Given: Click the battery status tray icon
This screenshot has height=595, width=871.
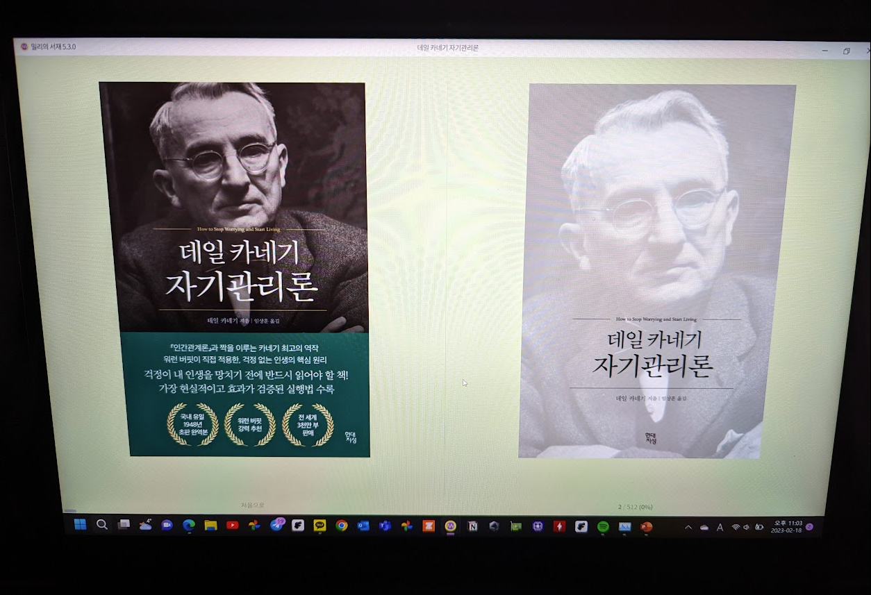Looking at the screenshot, I should (759, 527).
